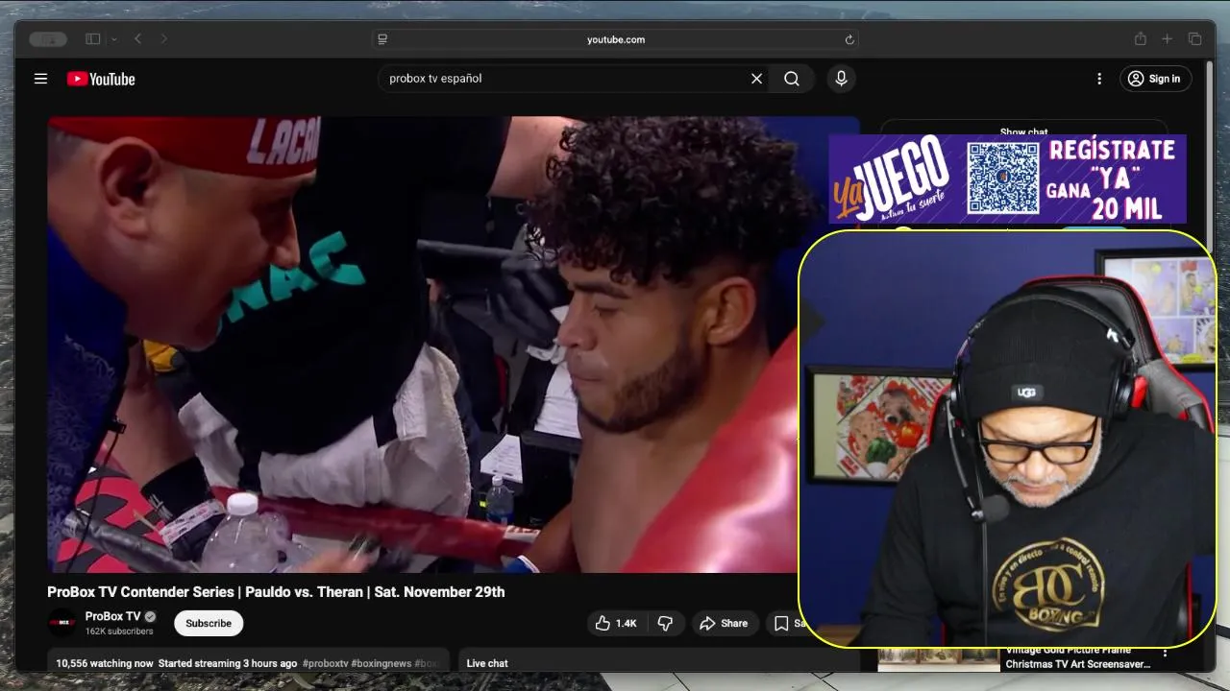The image size is (1230, 691).
Task: Open the ProBox TV channel name link
Action: [x=112, y=617]
